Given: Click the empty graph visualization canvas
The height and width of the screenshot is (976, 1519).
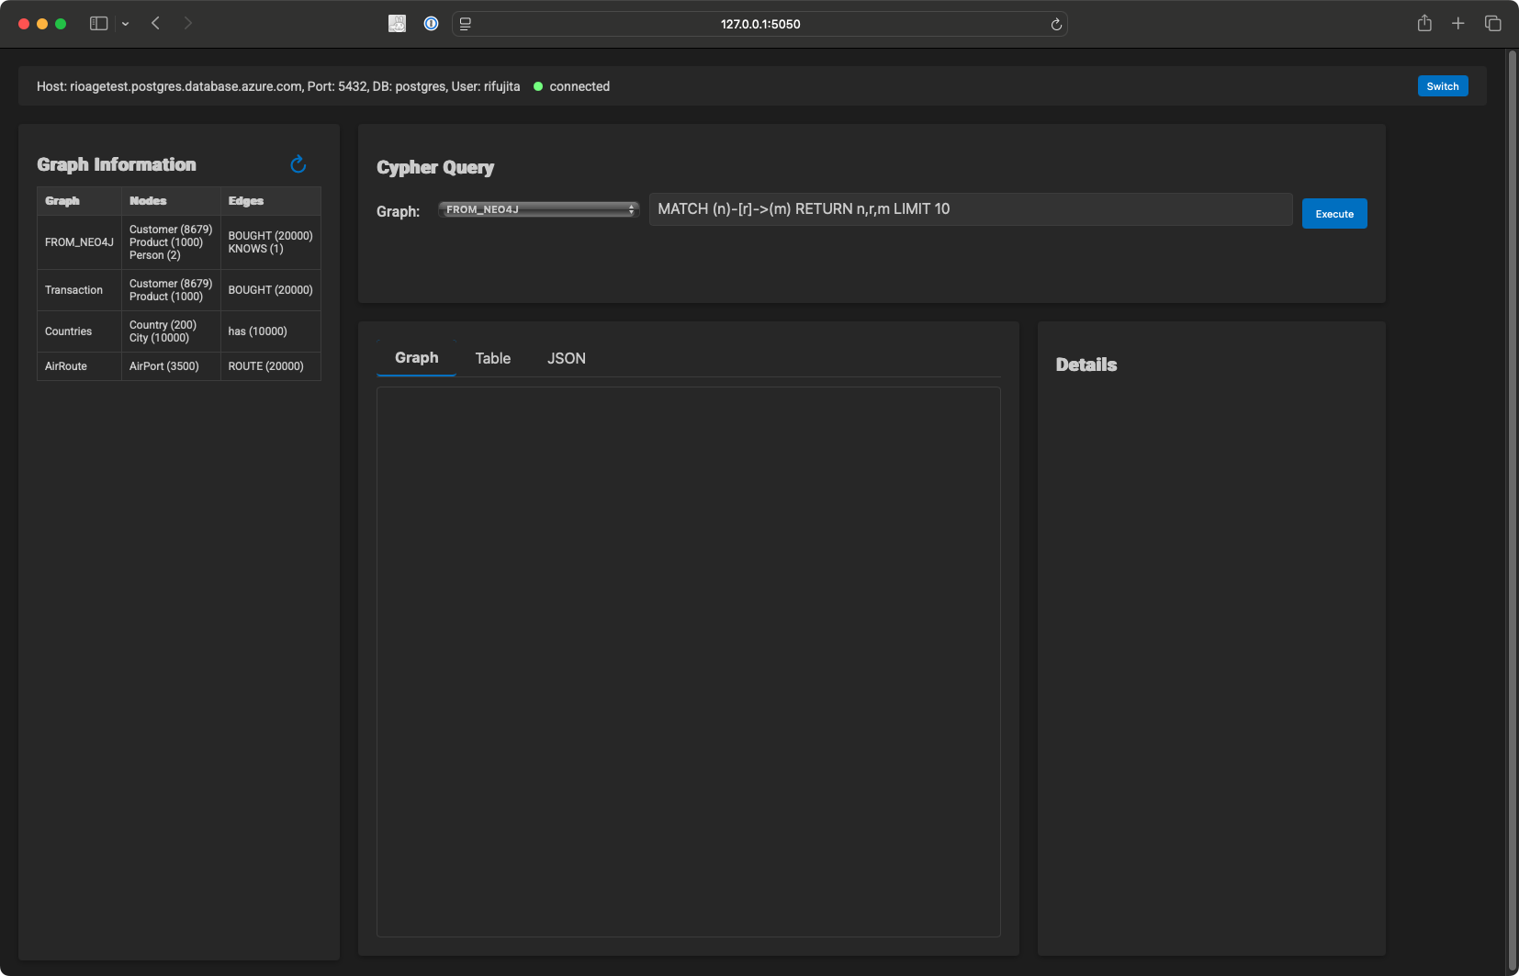Looking at the screenshot, I should click(688, 661).
